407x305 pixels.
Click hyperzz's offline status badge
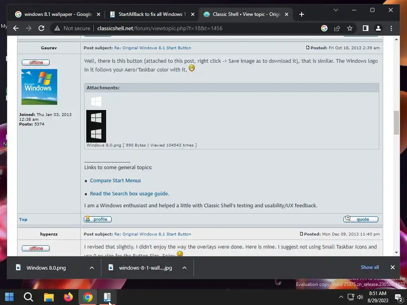click(x=36, y=249)
